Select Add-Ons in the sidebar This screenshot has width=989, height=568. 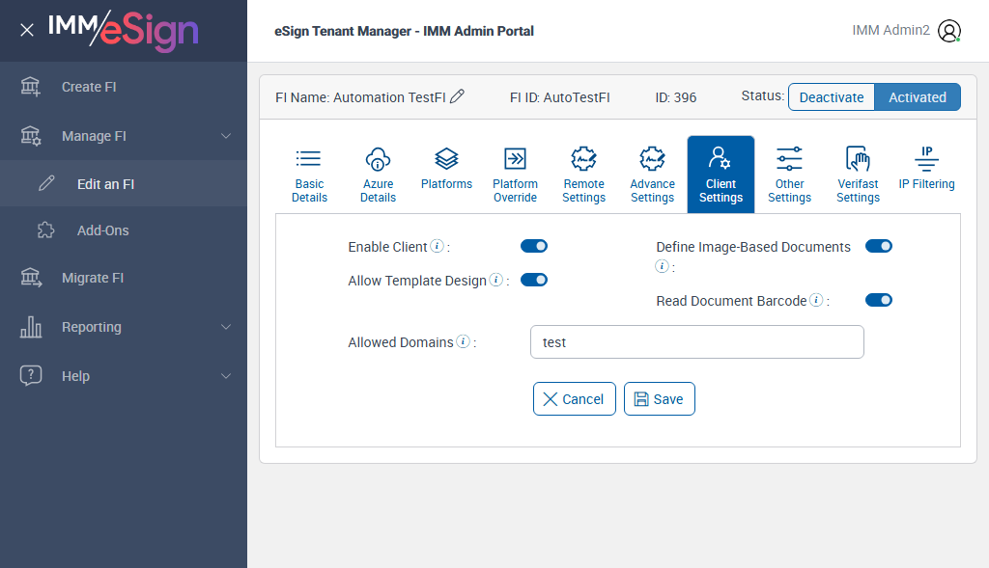[x=102, y=230]
